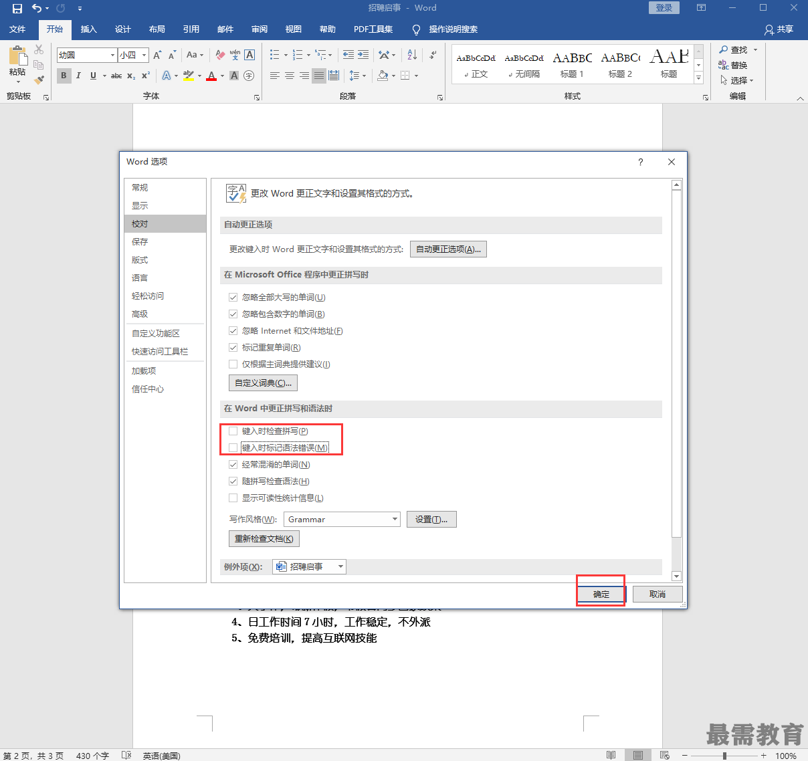Click the Format Painter brush icon
Screen dimensions: 808x761
(x=39, y=80)
